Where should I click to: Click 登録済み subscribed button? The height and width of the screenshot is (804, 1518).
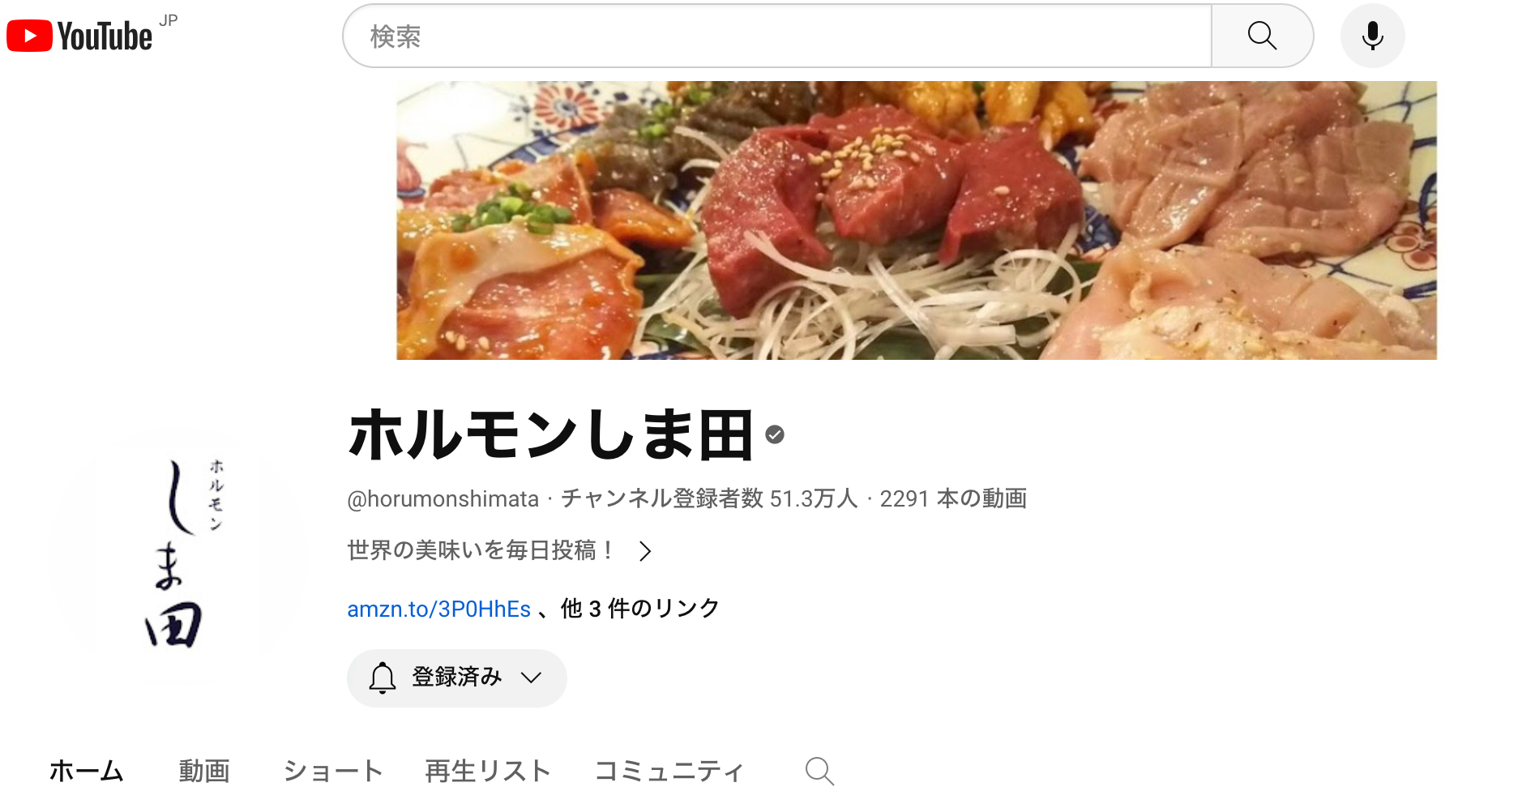457,678
